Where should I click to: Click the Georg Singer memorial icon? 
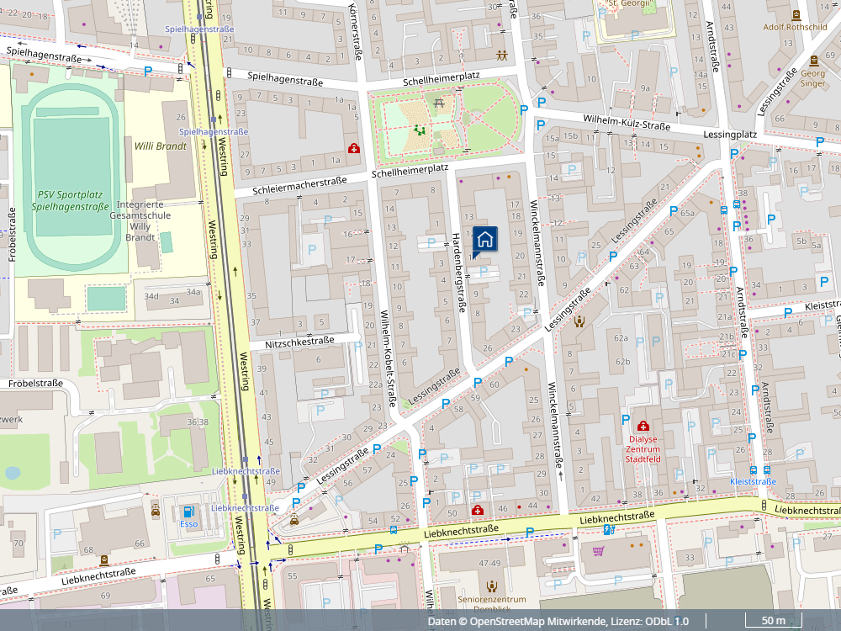[x=813, y=61]
